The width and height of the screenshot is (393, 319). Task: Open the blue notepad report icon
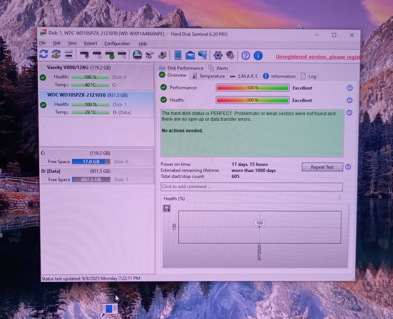tap(178, 55)
